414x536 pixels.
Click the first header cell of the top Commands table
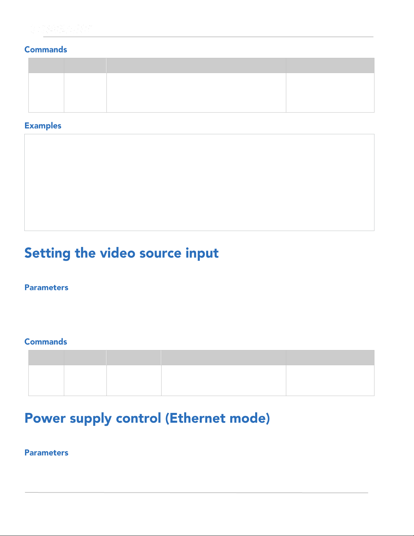click(x=46, y=65)
